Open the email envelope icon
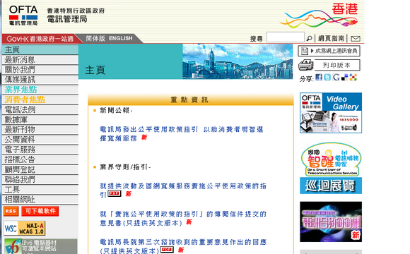 356,39
